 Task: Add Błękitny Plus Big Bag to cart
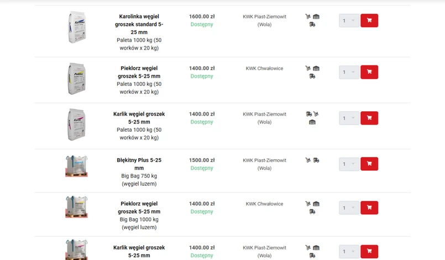pos(369,164)
